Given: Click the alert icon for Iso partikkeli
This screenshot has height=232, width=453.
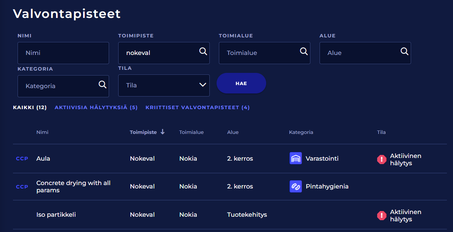Looking at the screenshot, I should (x=382, y=216).
